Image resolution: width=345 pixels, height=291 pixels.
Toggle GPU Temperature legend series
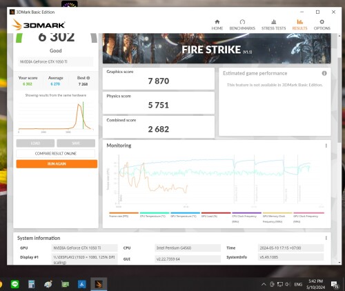(185, 214)
